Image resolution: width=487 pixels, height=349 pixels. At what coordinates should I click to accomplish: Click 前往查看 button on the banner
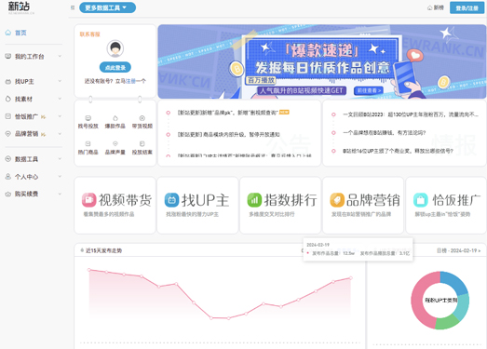click(369, 90)
